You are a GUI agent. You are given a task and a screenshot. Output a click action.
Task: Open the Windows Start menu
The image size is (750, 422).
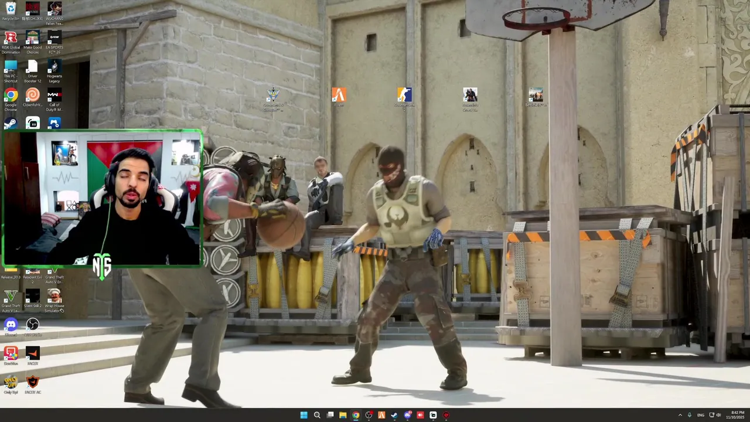pos(304,415)
